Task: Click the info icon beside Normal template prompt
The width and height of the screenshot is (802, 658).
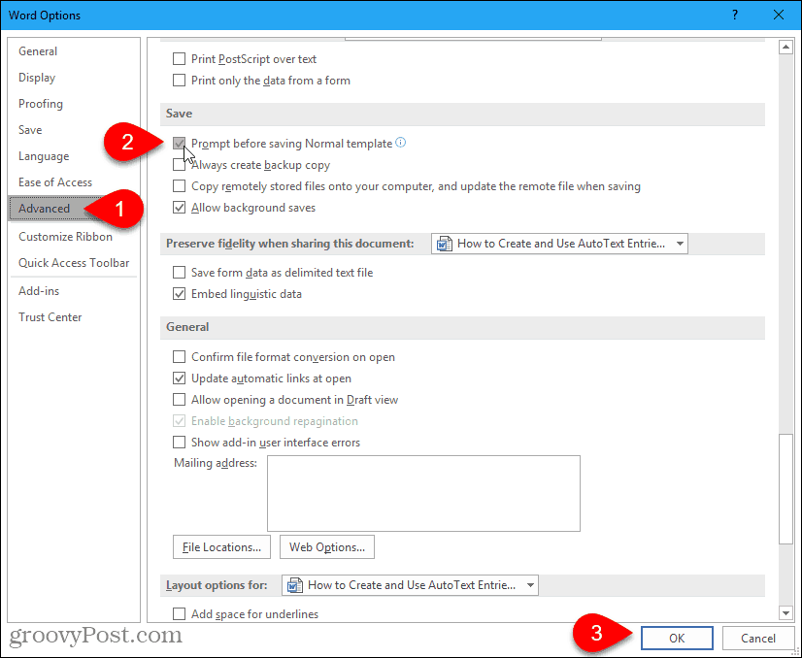Action: [401, 143]
